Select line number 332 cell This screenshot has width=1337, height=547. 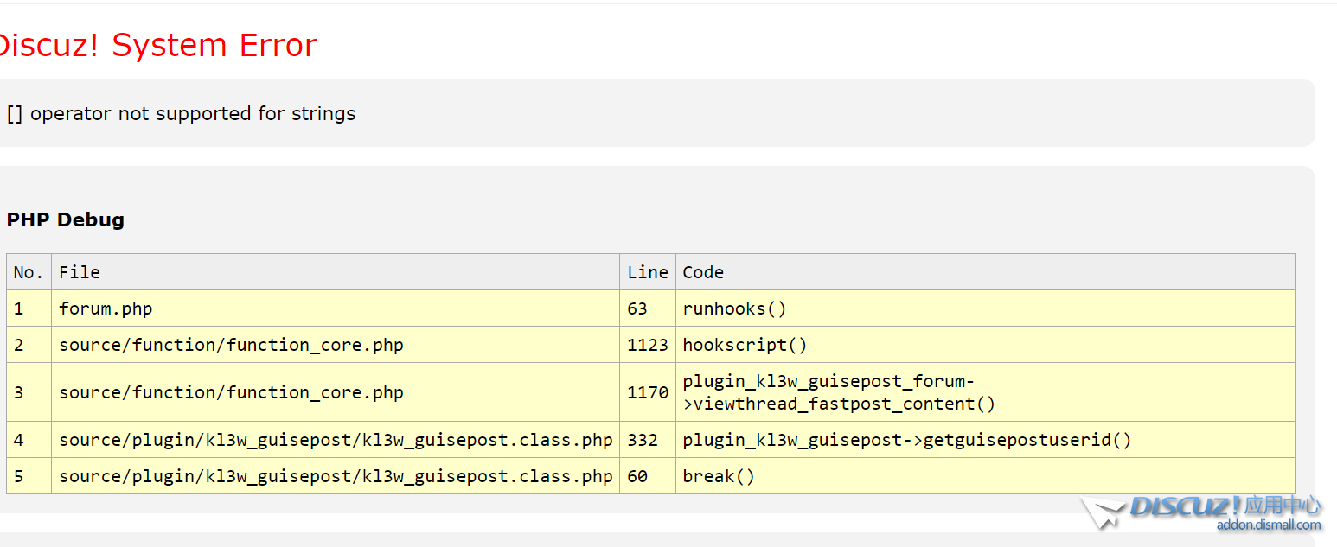coord(643,440)
